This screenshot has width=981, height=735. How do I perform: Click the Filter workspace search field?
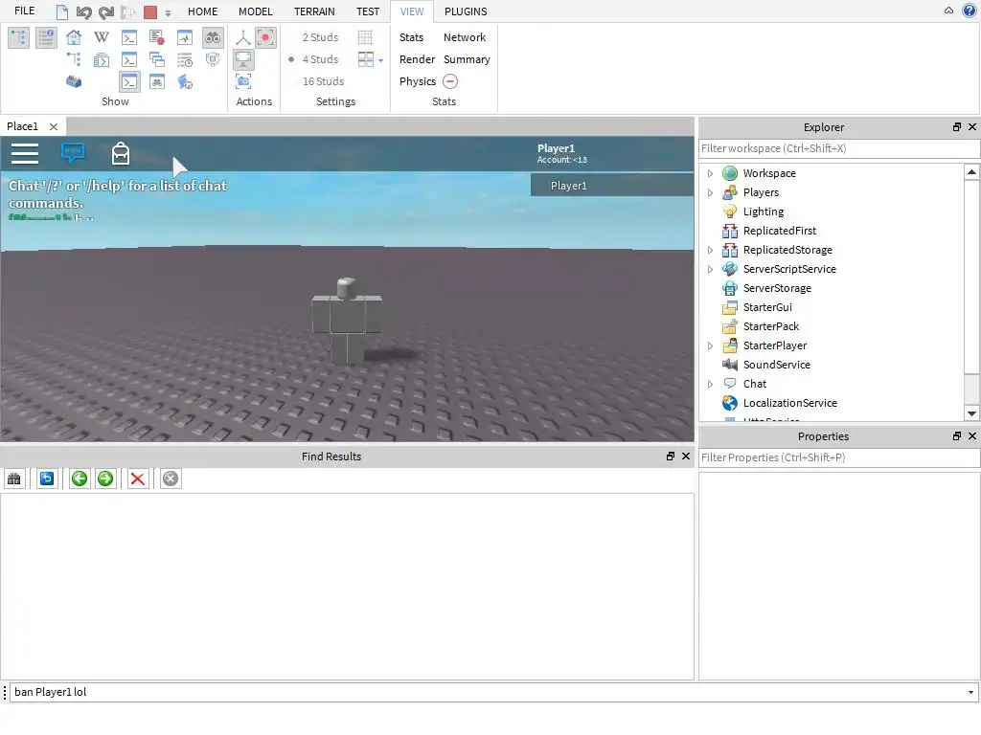pyautogui.click(x=839, y=148)
